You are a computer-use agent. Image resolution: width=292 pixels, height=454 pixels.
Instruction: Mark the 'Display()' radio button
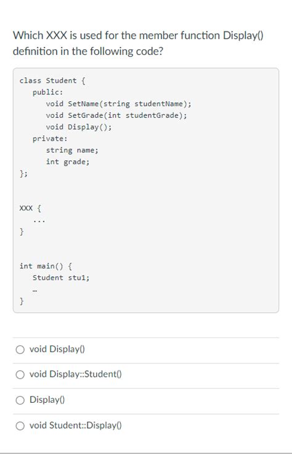[x=20, y=400]
